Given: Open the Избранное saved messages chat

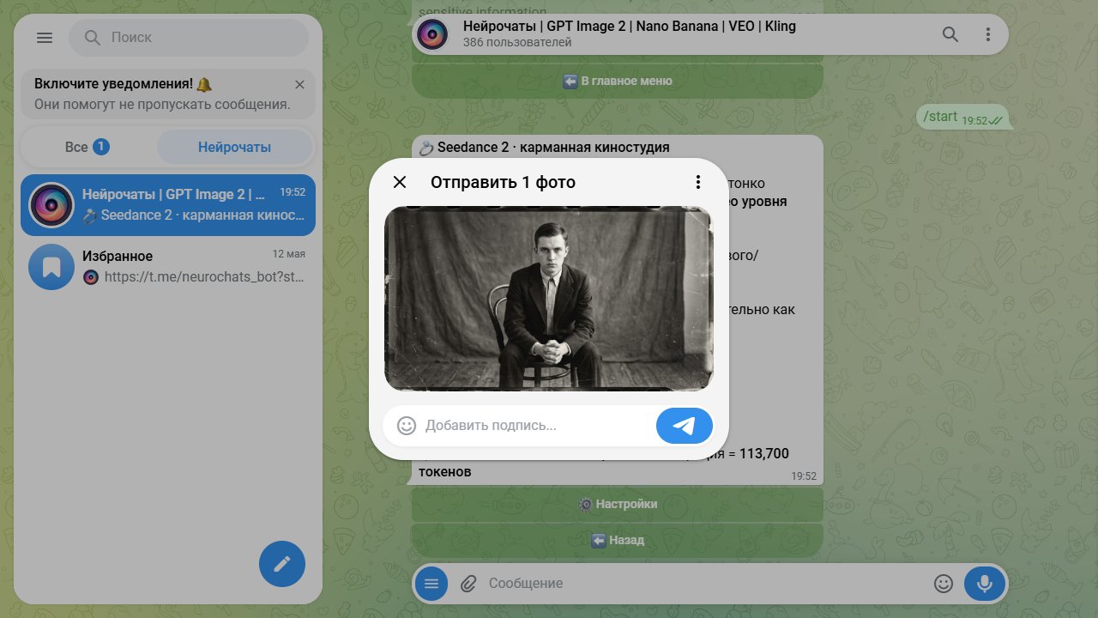Looking at the screenshot, I should [x=168, y=266].
